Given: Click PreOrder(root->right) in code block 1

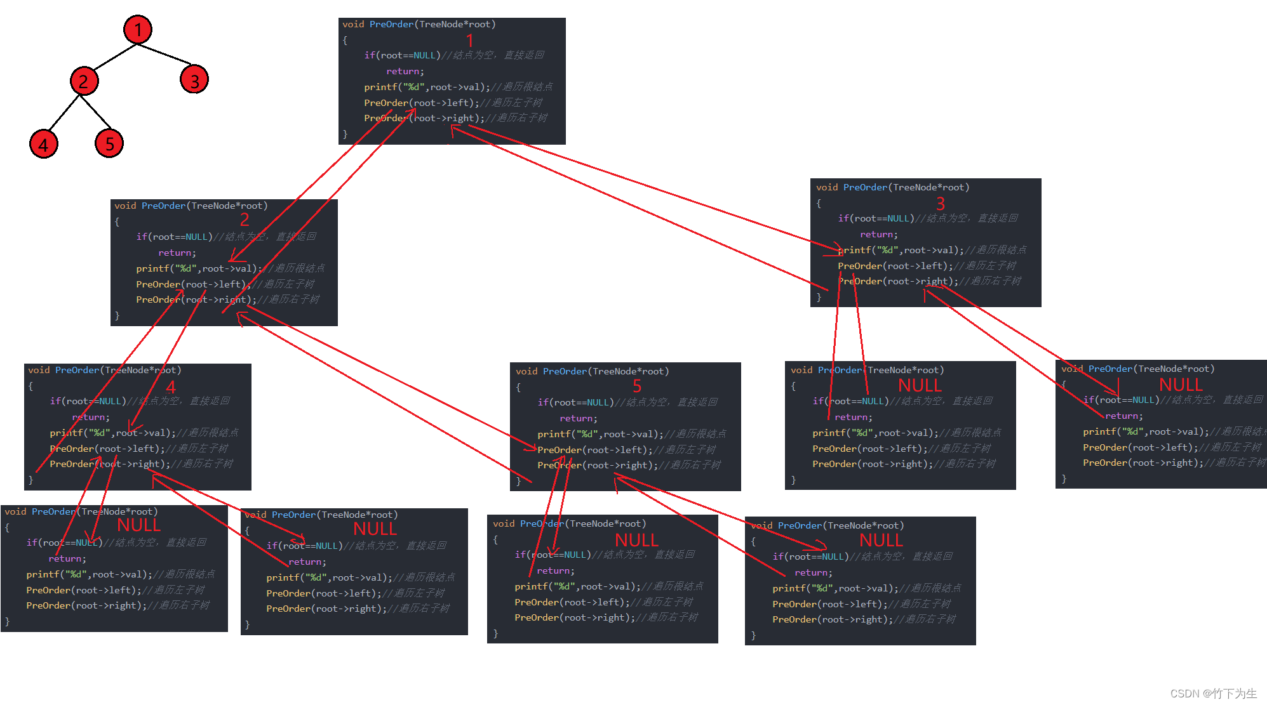Looking at the screenshot, I should (x=456, y=118).
